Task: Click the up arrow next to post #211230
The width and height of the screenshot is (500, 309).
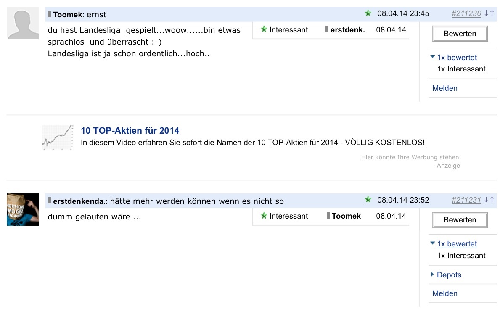Action: [x=492, y=13]
